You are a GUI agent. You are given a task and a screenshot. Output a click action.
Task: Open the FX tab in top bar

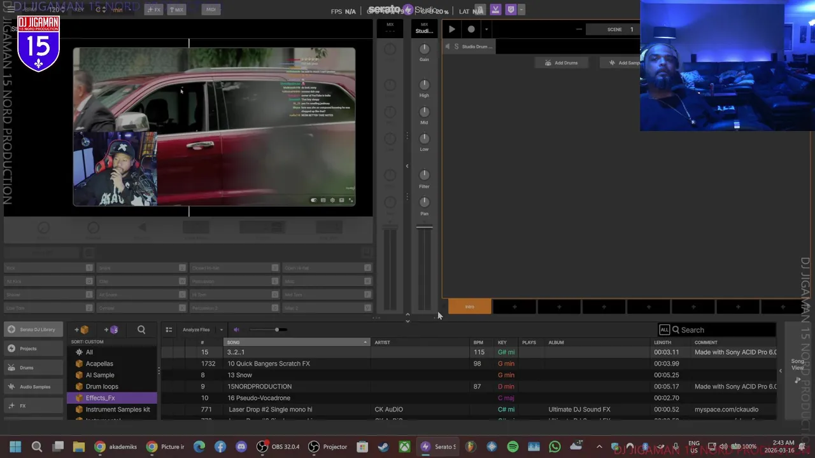pos(153,10)
